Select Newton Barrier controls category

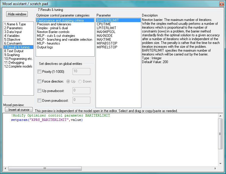coord(53,32)
